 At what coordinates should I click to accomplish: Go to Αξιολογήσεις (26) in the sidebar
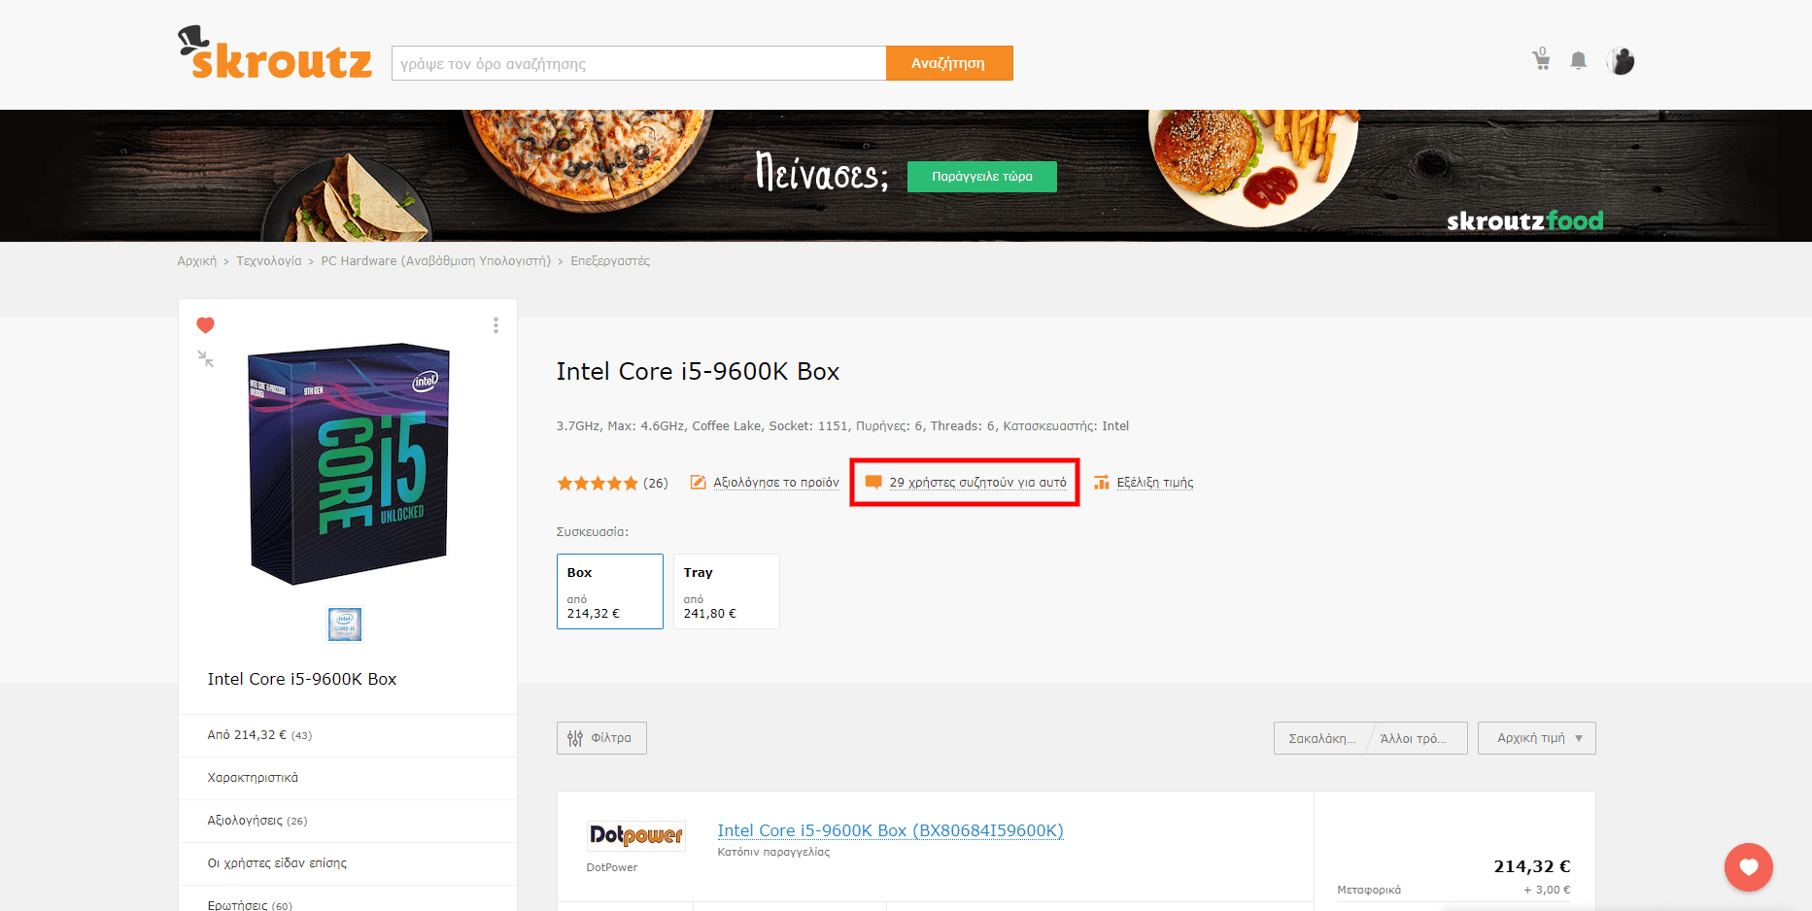(x=256, y=821)
